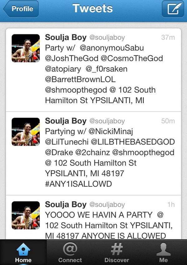Go back using the Profile button
187x265 pixels.
click(21, 9)
